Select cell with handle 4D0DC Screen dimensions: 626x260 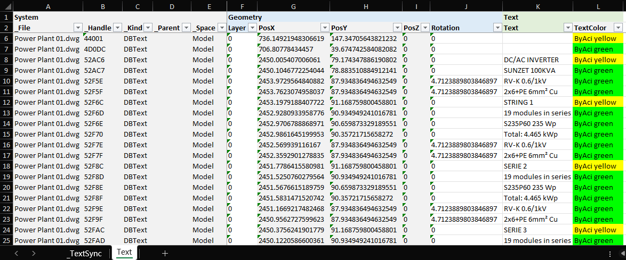[102, 49]
